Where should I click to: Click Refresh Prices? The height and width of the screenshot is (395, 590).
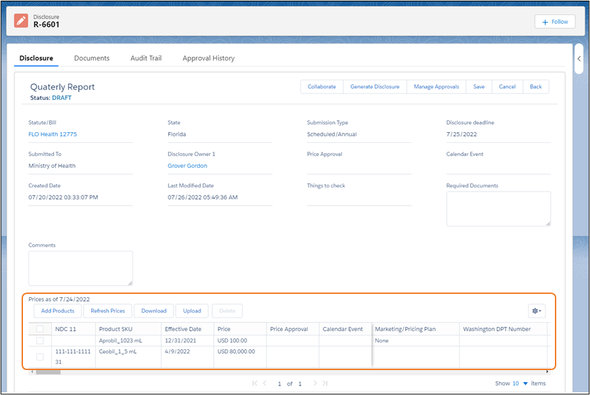click(x=107, y=311)
